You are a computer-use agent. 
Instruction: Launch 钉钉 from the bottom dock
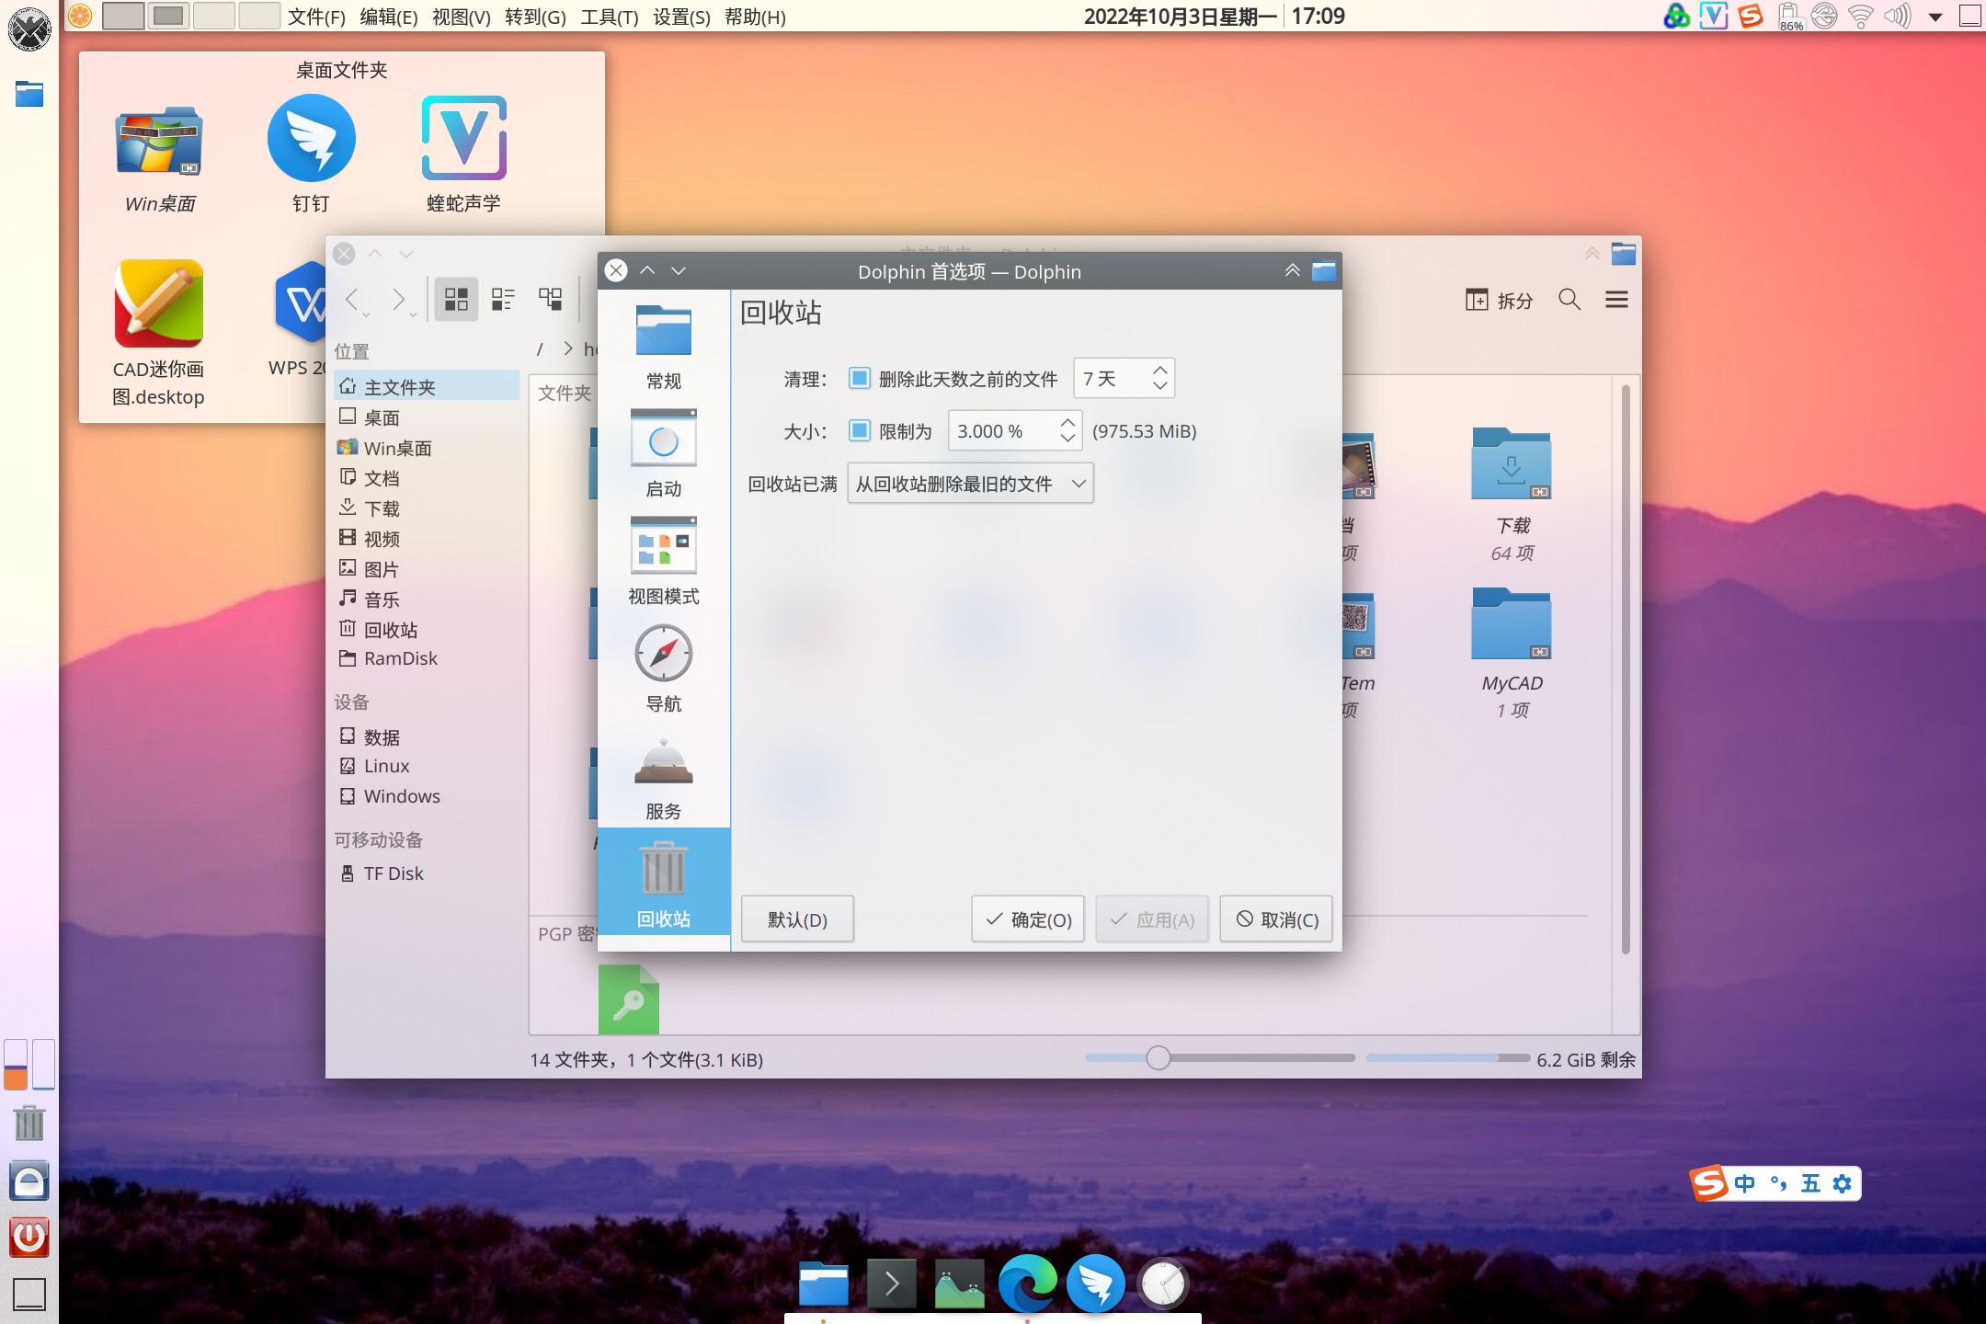1096,1284
